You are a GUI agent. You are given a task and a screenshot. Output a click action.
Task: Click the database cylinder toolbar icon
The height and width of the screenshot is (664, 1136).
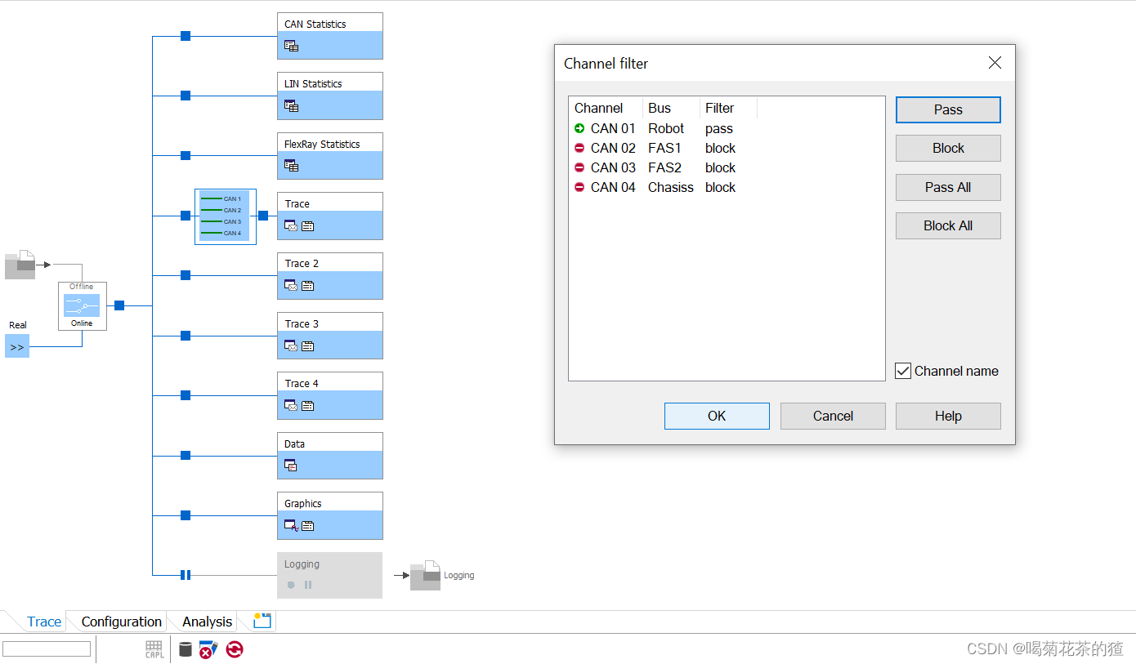click(x=186, y=649)
